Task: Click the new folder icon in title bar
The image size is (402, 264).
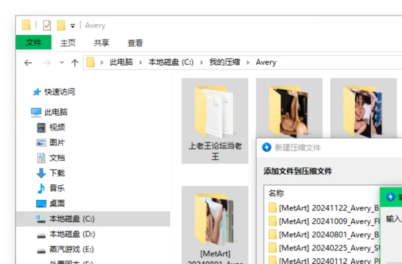Action: coord(61,26)
